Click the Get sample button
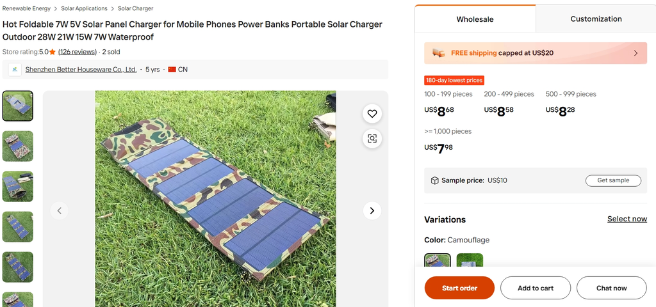The height and width of the screenshot is (307, 656). (613, 180)
